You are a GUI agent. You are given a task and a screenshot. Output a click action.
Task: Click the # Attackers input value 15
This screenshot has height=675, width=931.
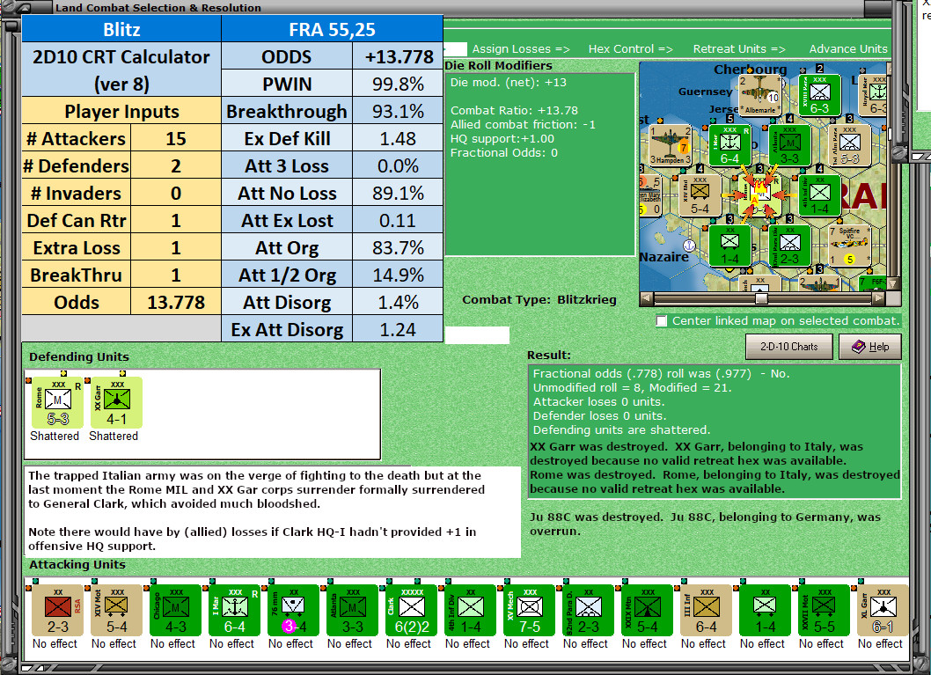click(x=176, y=138)
